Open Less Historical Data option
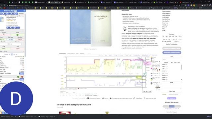This screenshot has width=212, height=119. click(x=150, y=98)
